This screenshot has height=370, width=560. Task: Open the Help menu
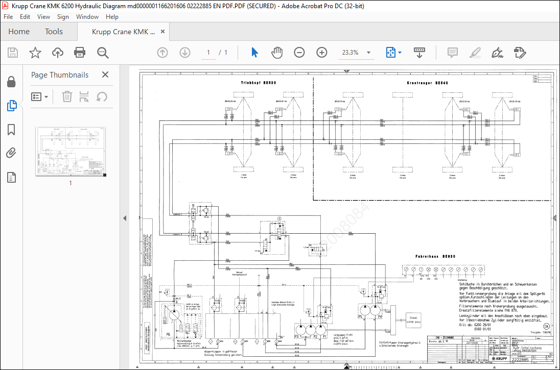point(112,17)
